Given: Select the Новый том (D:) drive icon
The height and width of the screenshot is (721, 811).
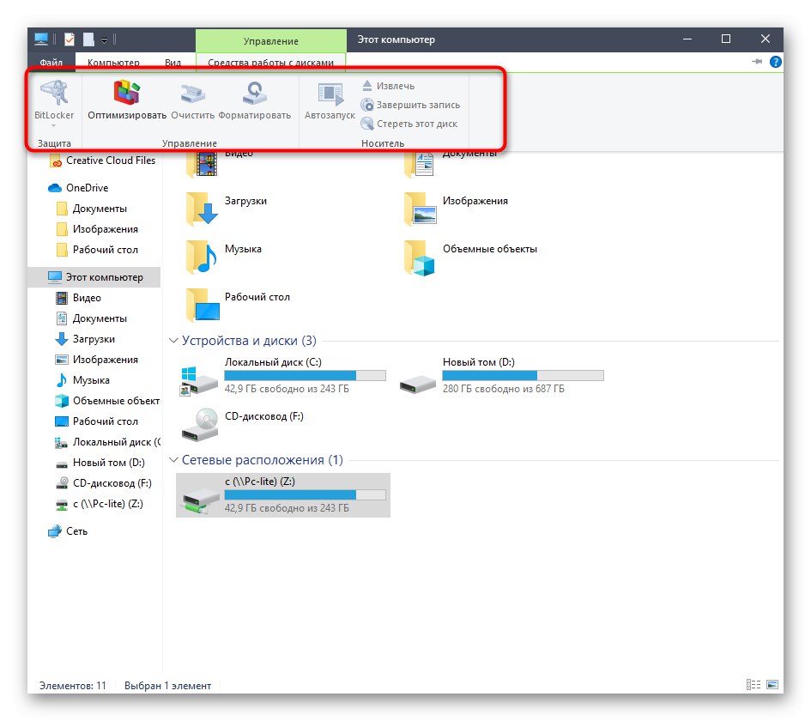Looking at the screenshot, I should tap(418, 384).
